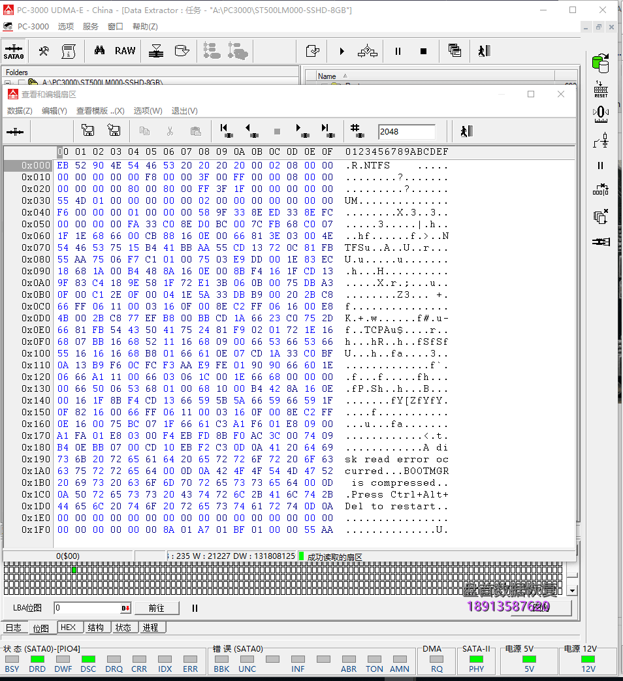Click the 选项 menu in main window

(x=65, y=27)
